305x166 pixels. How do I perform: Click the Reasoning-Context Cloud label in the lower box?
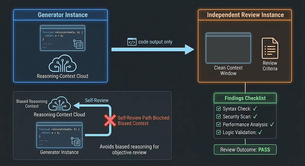click(x=59, y=115)
